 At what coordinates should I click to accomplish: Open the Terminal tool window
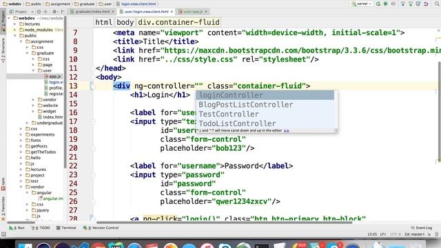(x=66, y=228)
